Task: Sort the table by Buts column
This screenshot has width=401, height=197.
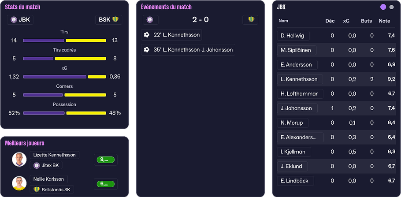Action: tap(366, 21)
